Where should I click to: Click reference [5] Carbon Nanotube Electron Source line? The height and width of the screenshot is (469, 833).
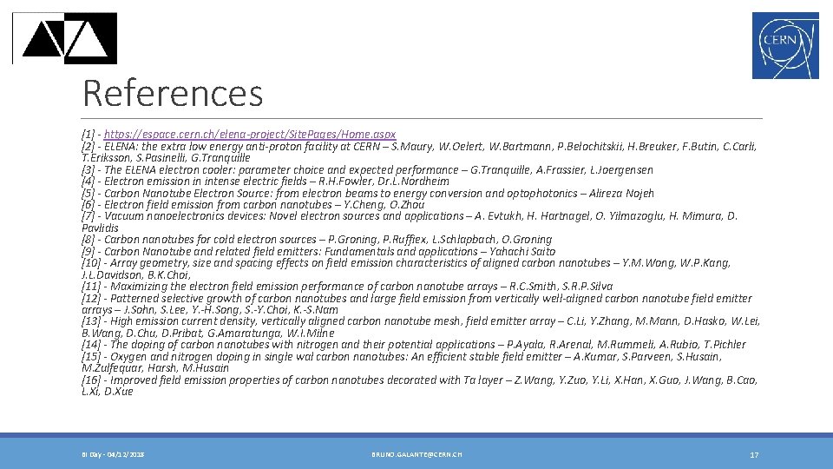click(368, 194)
